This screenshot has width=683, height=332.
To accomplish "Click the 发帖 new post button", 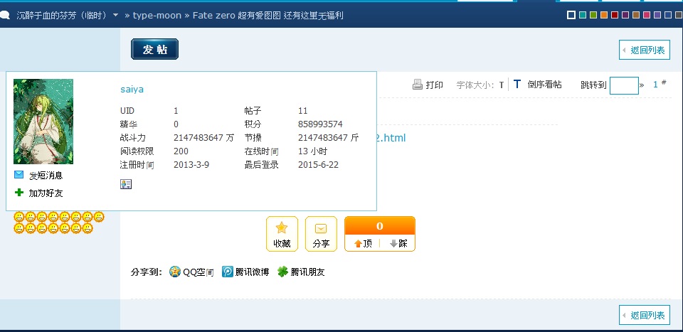I will tap(154, 49).
